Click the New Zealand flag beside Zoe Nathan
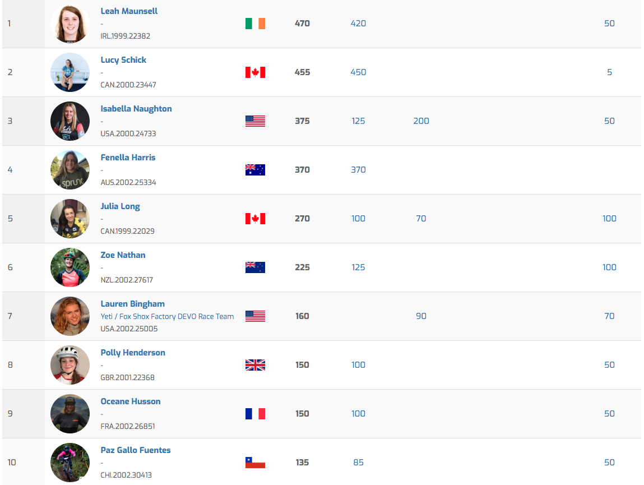Viewport: 644px width, 485px height. tap(255, 267)
